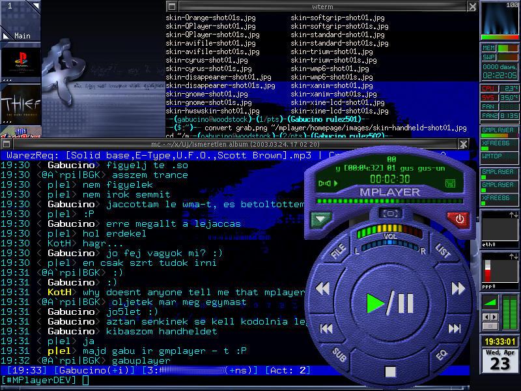Click the FILE button on MPlayer

pos(338,252)
